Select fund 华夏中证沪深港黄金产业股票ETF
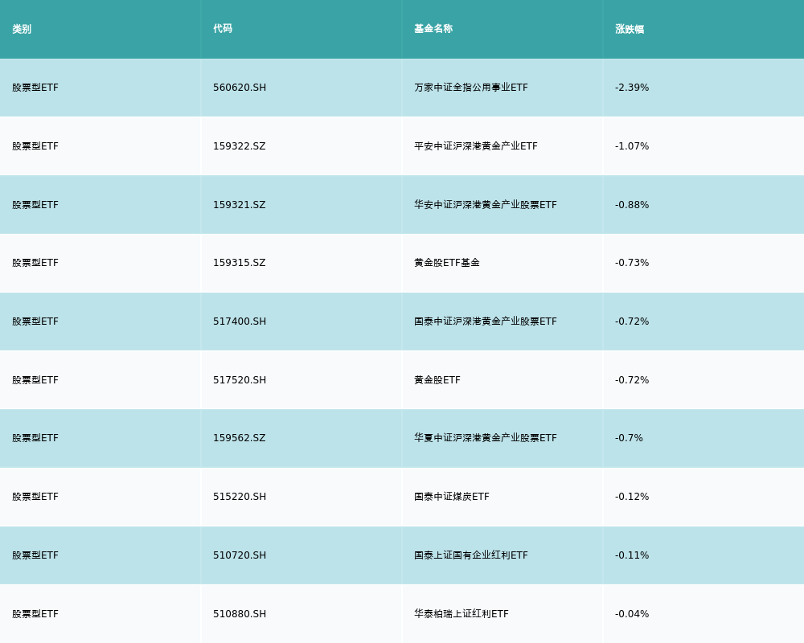The width and height of the screenshot is (804, 643). [485, 438]
